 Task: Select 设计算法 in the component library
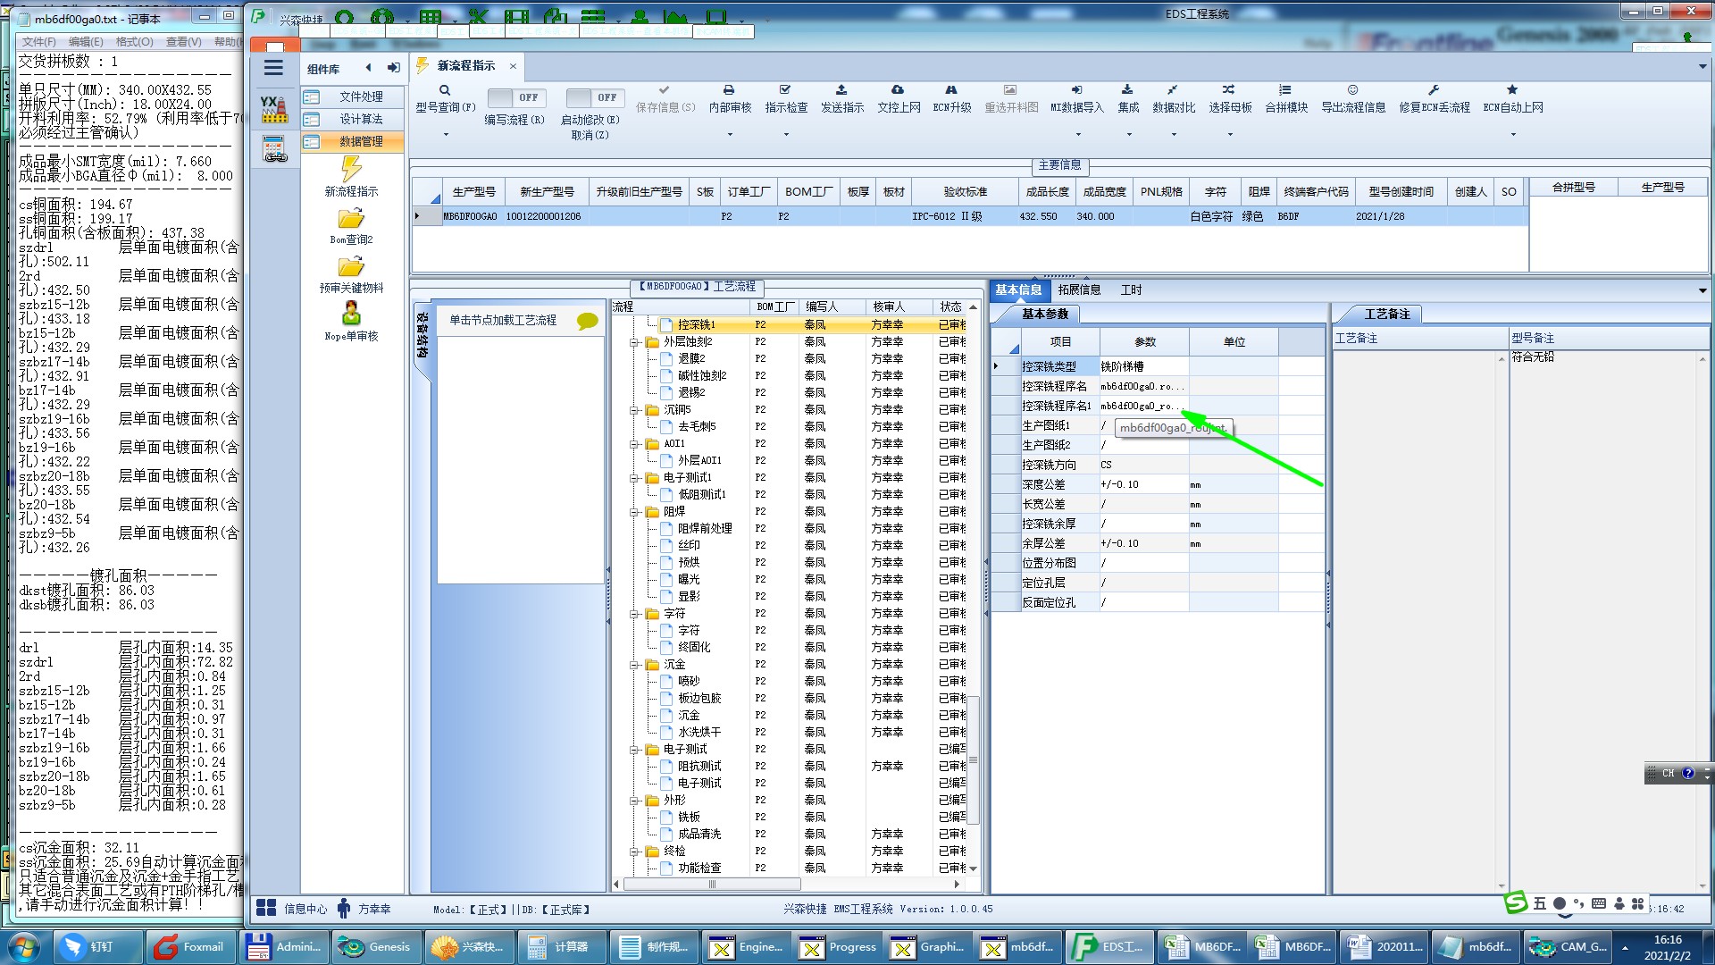(x=360, y=119)
